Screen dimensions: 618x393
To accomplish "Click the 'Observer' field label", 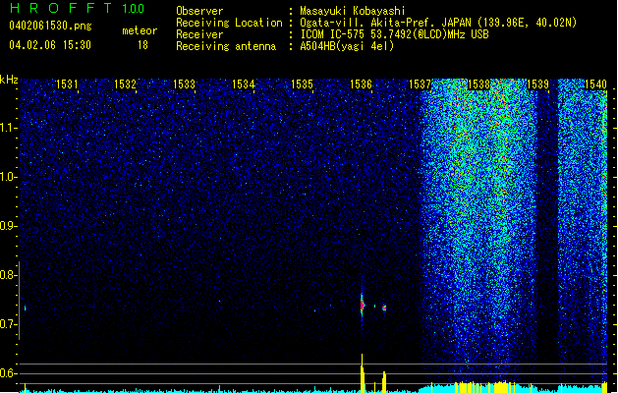I will click(199, 11).
